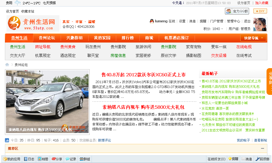Click the 贵州论坛 breadcrumb link

21,65
